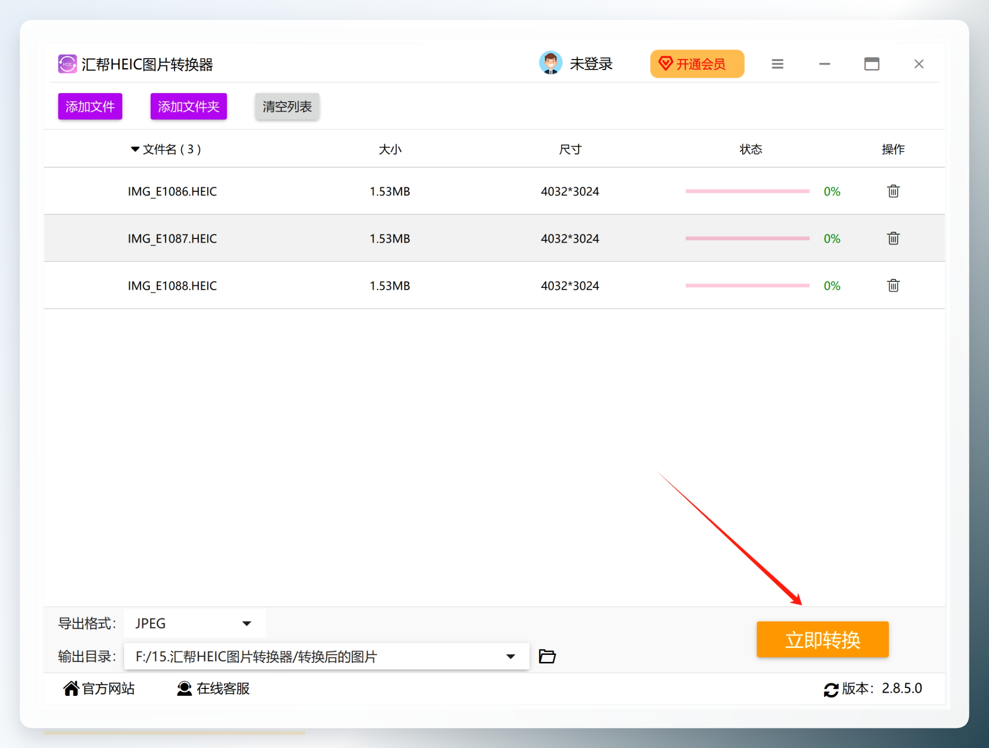This screenshot has width=989, height=748.
Task: Open the 导出格式 JPEG dropdown
Action: point(195,623)
